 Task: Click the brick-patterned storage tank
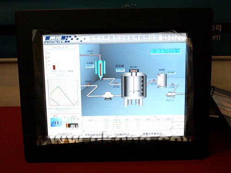pyautogui.click(x=162, y=80)
